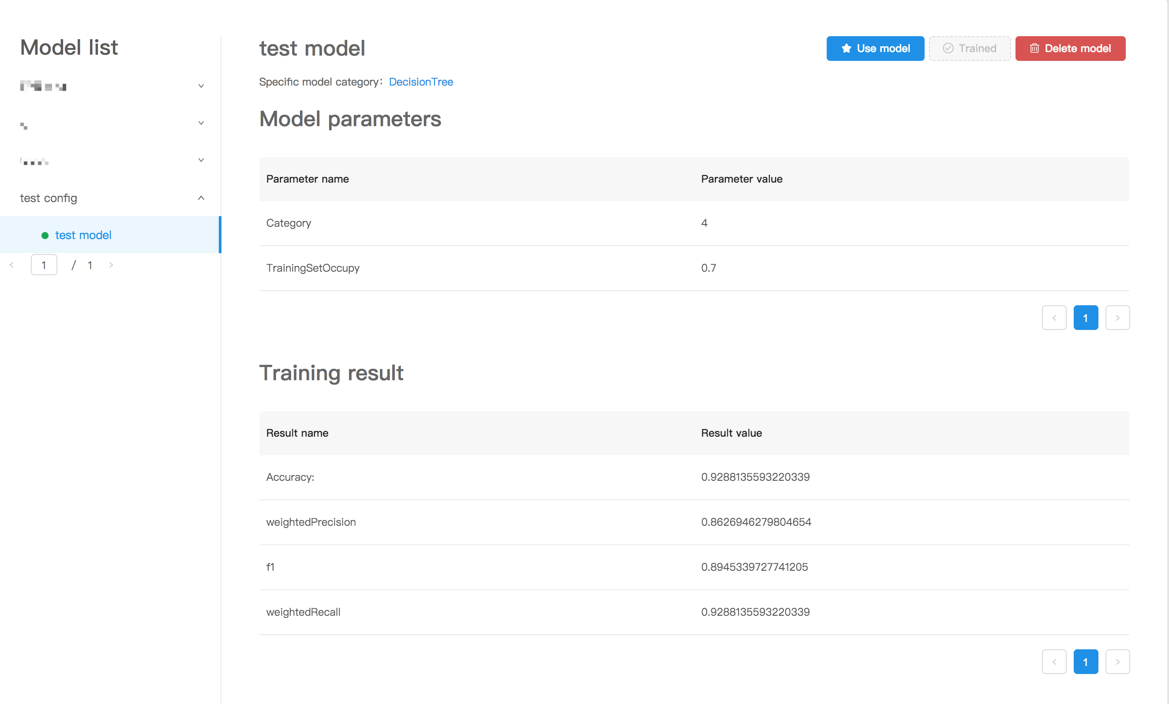This screenshot has width=1169, height=704.
Task: Click the sidebar page number input box
Action: pos(44,265)
